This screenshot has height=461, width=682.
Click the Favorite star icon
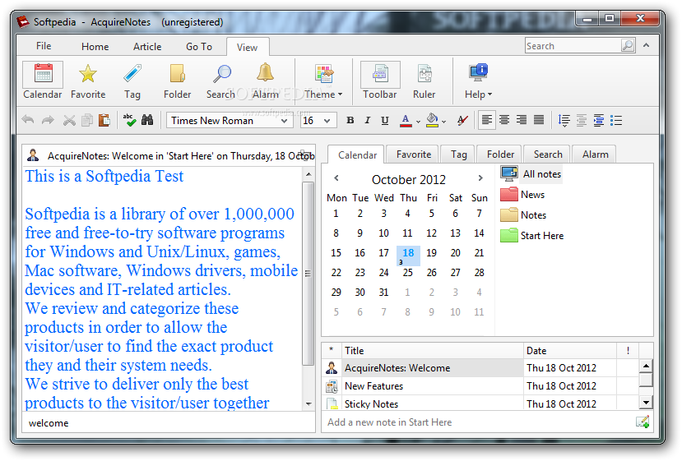coord(88,74)
